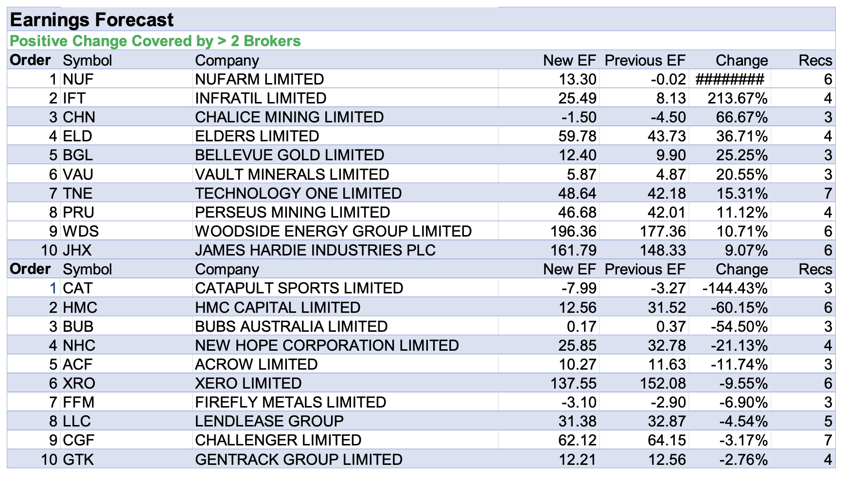The image size is (846, 477).
Task: Select the FIREFLY METALS LIMITED cell
Action: pos(290,402)
